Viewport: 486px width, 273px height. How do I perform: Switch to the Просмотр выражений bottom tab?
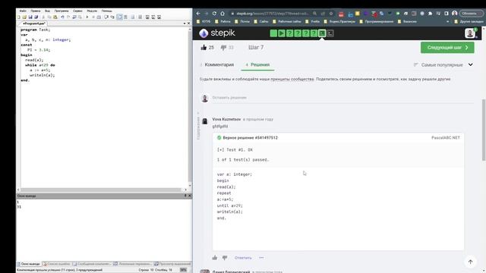172,264
